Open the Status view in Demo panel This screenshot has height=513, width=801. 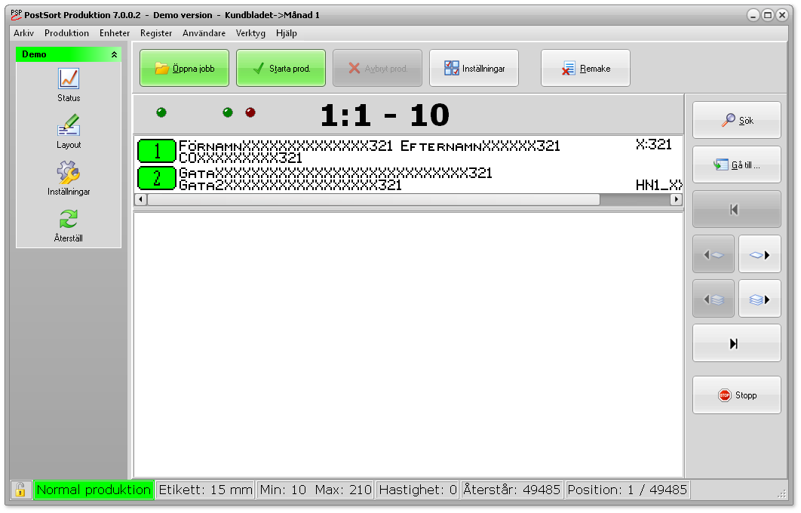pyautogui.click(x=69, y=84)
